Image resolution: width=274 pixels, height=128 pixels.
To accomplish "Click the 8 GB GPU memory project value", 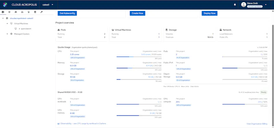I will 72,113.
